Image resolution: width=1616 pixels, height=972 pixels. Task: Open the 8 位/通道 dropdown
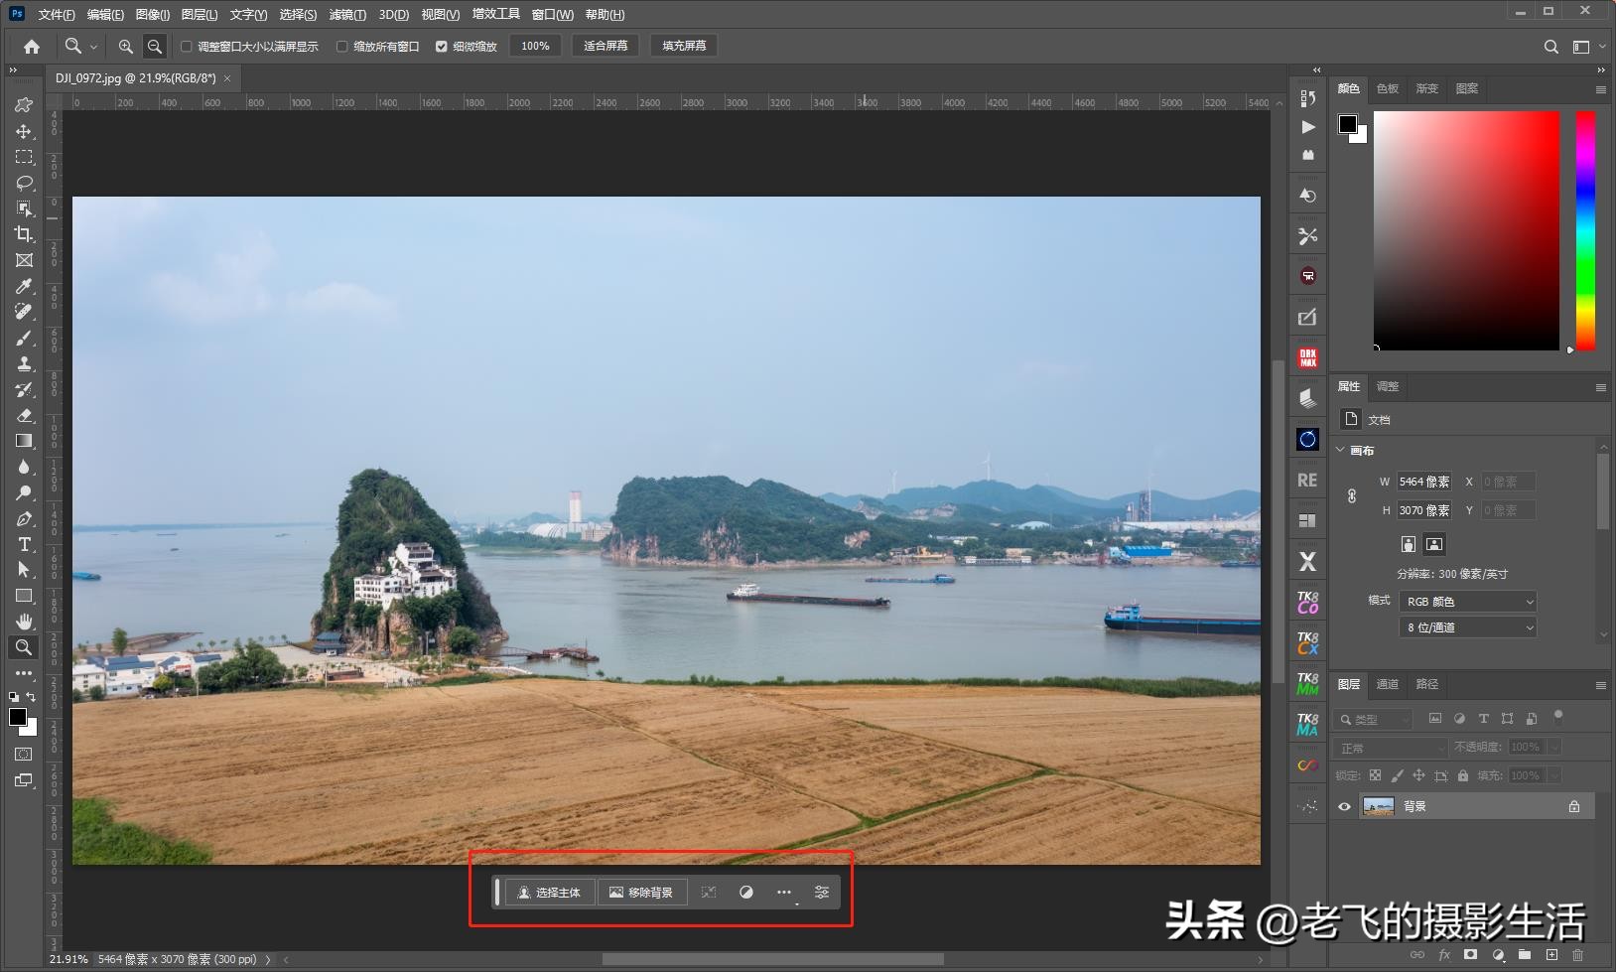[1467, 626]
